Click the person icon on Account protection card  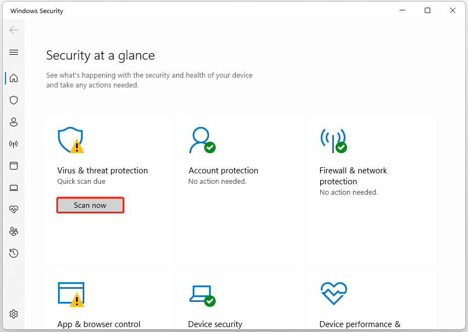coord(203,140)
